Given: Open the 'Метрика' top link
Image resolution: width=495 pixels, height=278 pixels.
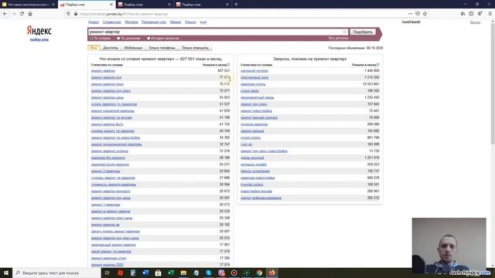Looking at the screenshot, I should point(131,22).
